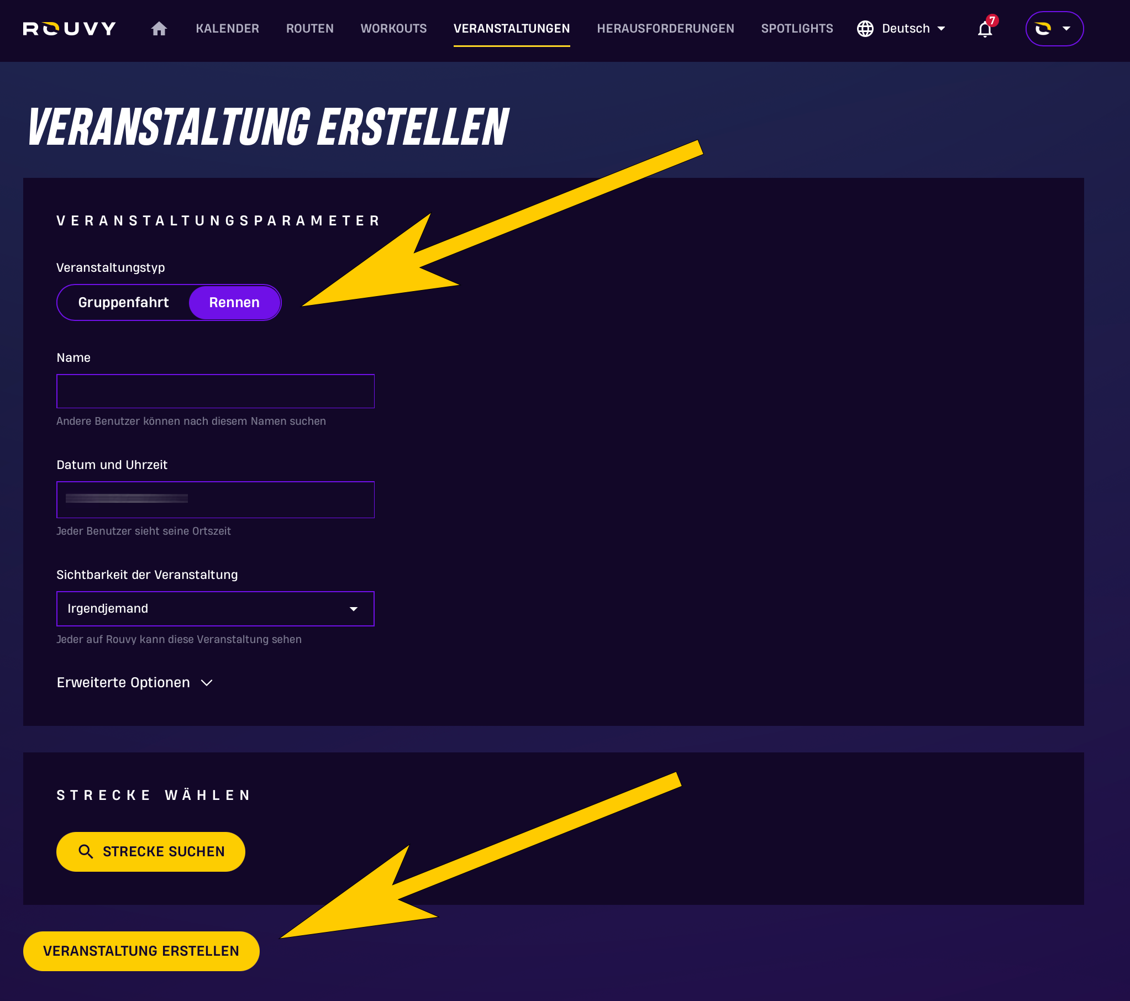Select Rennen event type
The image size is (1130, 1001).
point(234,302)
